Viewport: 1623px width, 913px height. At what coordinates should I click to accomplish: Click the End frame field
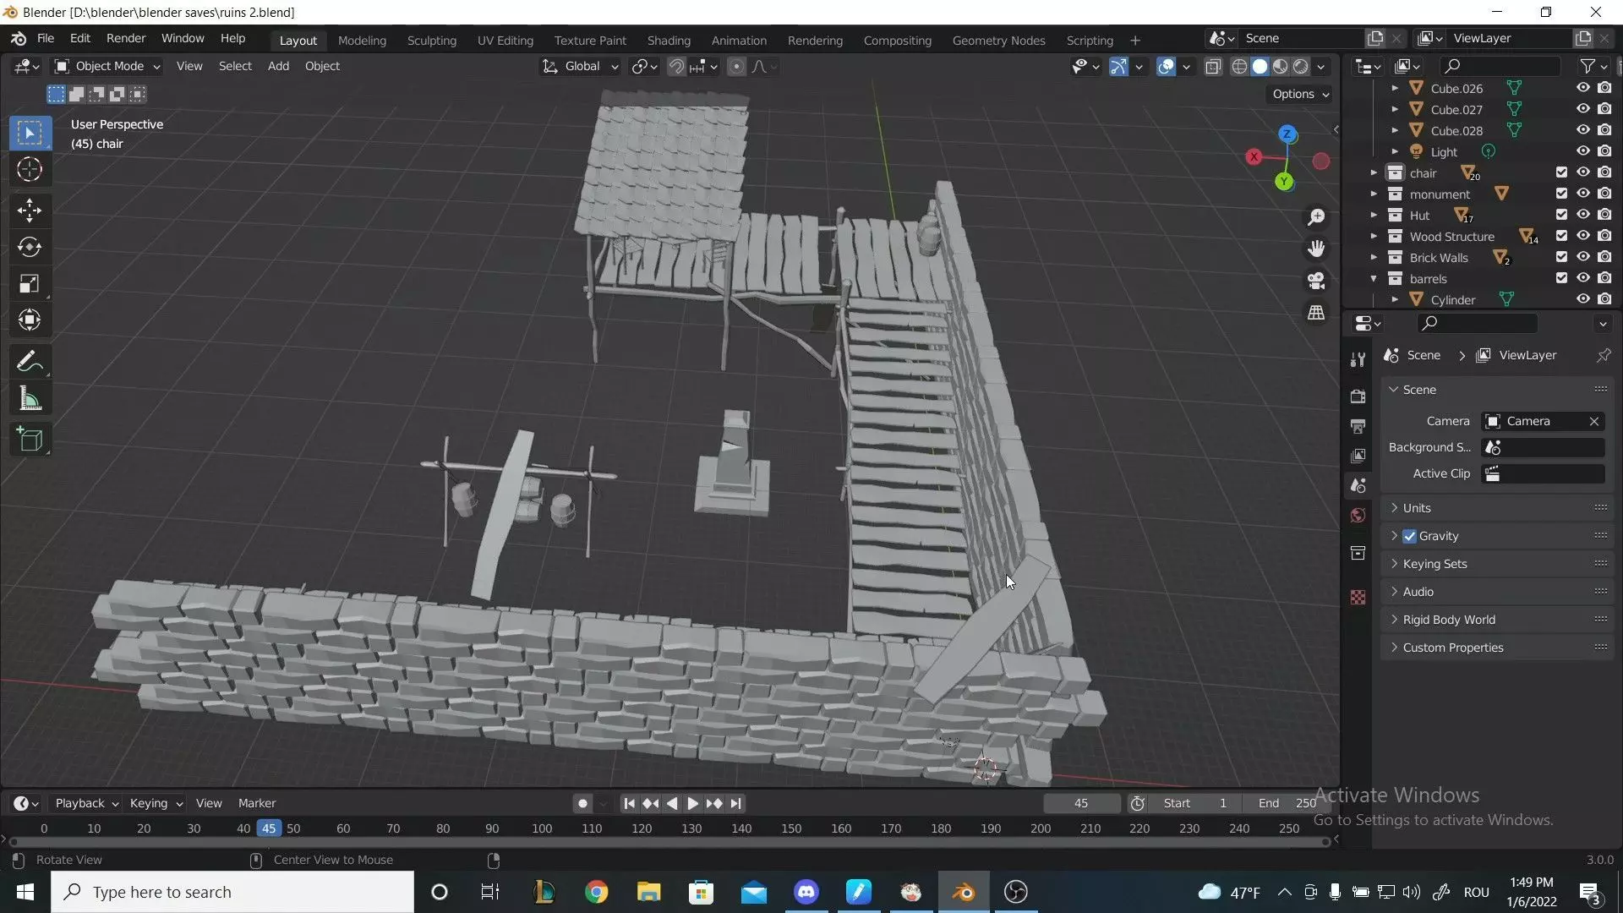pyautogui.click(x=1285, y=803)
